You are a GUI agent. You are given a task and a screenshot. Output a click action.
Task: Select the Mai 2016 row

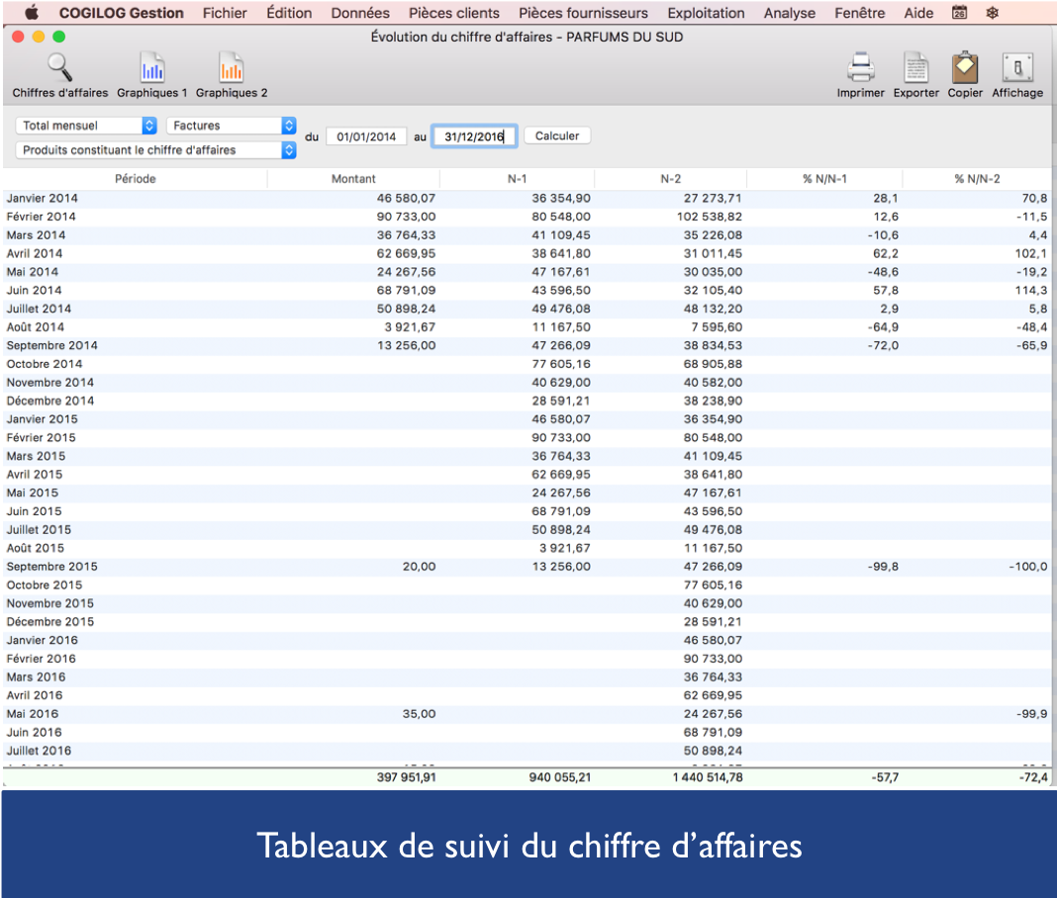(x=527, y=713)
